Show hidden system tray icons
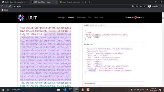 point(129,90)
